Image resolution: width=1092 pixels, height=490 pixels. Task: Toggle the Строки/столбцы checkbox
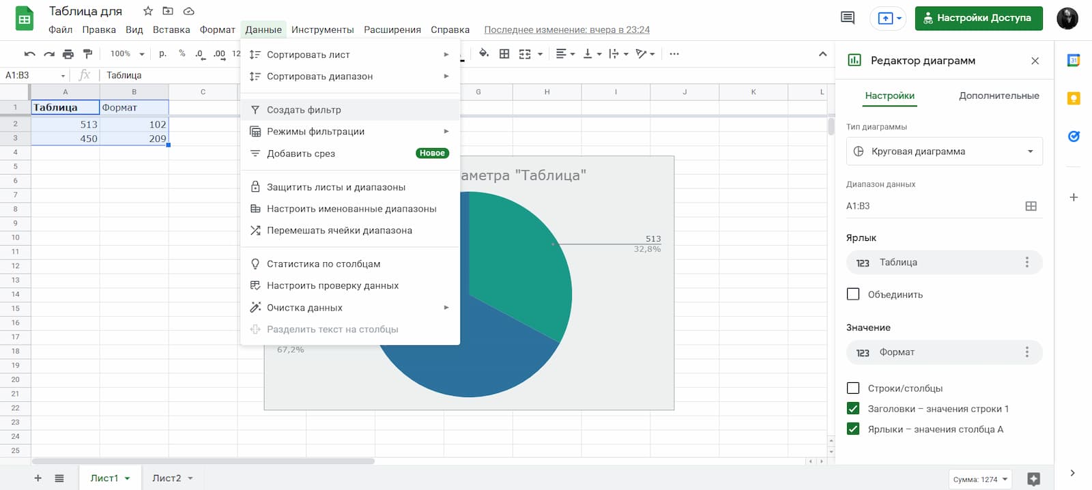853,388
